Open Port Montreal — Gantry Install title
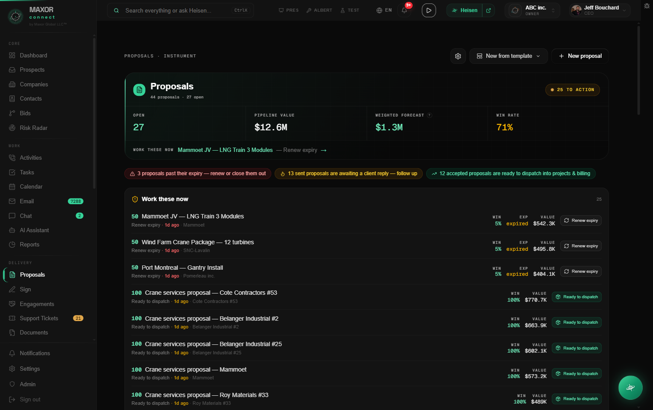Viewport: 653px width, 410px height. click(x=182, y=268)
